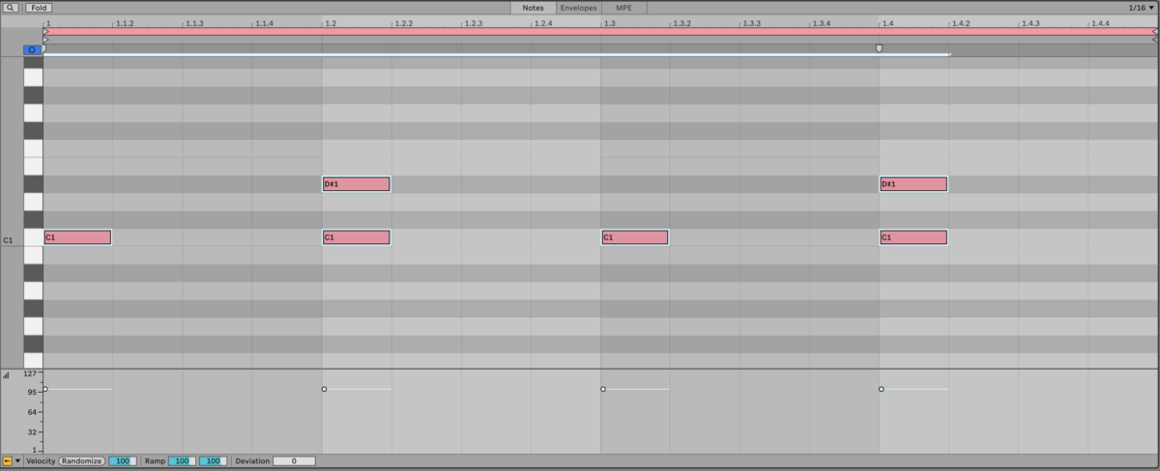Click the Velocity randomize amount field

click(122, 461)
